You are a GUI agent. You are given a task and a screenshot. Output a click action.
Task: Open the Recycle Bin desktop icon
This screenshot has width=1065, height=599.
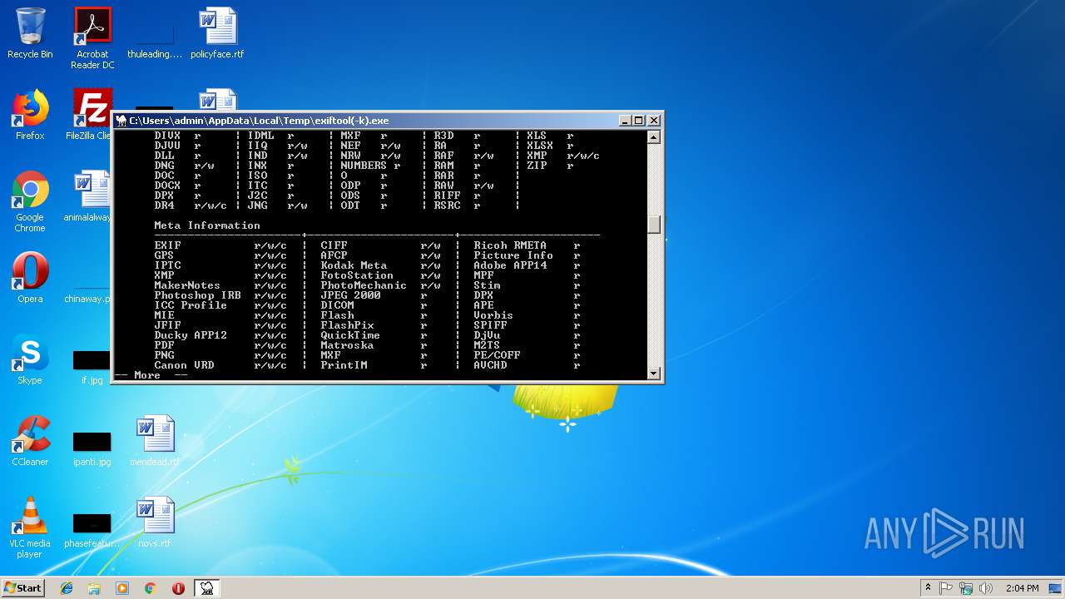click(30, 34)
